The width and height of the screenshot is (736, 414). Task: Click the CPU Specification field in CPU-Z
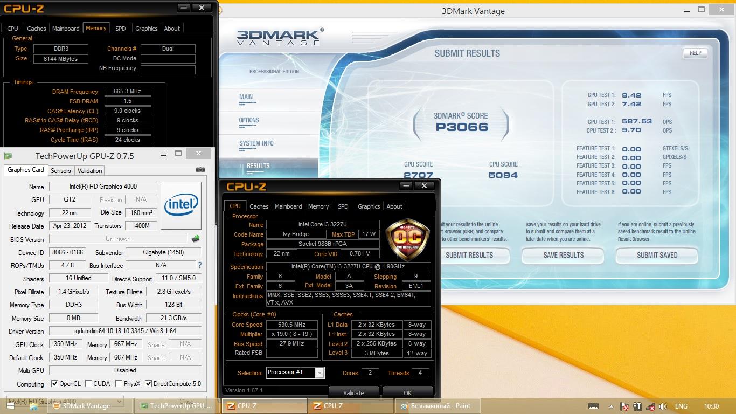point(349,267)
